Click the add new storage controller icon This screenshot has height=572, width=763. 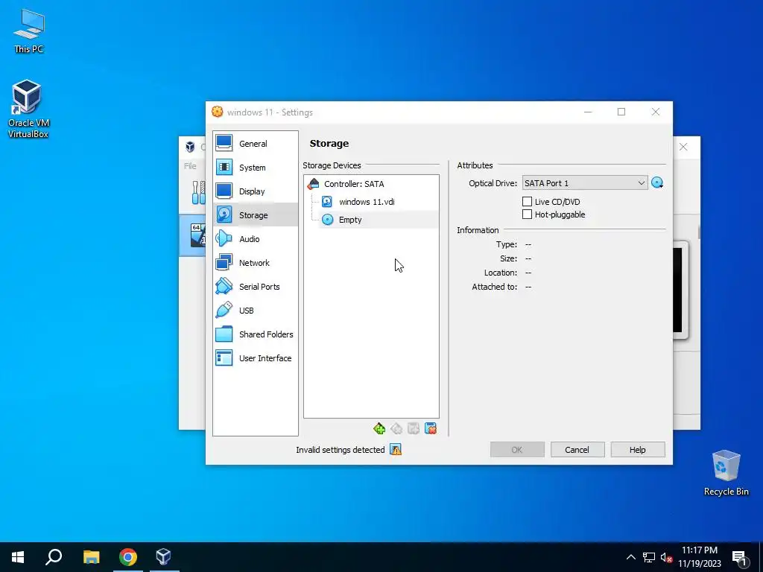379,428
